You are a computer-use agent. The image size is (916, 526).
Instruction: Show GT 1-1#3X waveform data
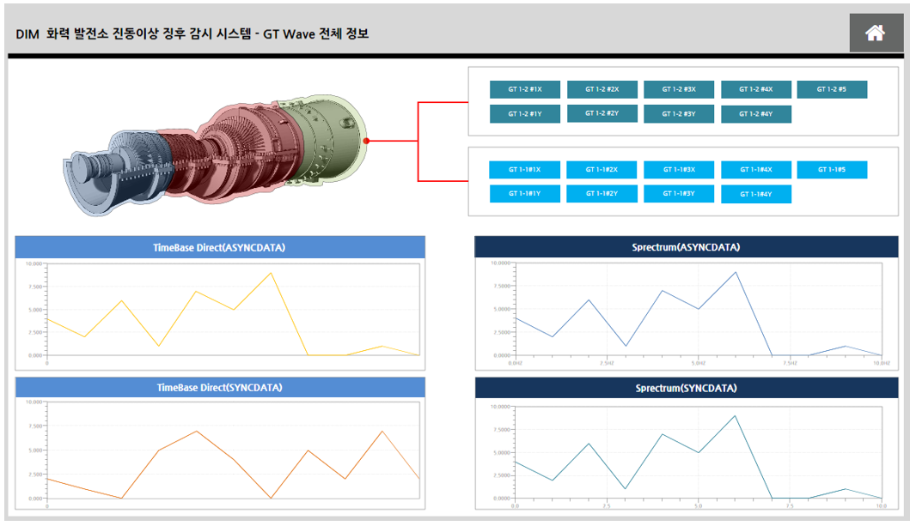click(x=679, y=170)
